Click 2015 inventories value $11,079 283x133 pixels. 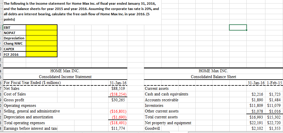point(274,105)
